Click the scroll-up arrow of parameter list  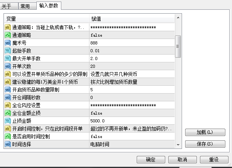178,18
